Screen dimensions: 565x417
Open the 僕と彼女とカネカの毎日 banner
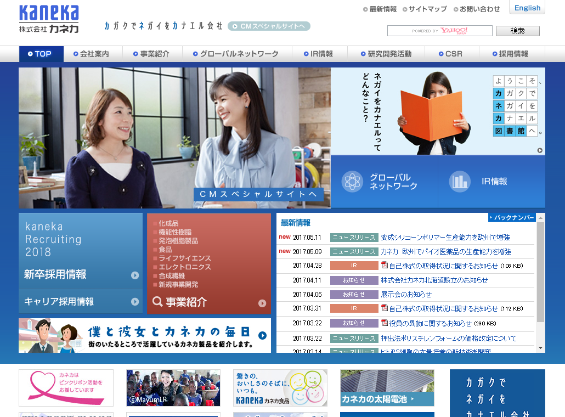tap(145, 336)
